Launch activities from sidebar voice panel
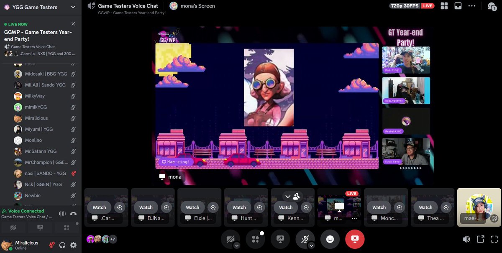 pyautogui.click(x=66, y=227)
